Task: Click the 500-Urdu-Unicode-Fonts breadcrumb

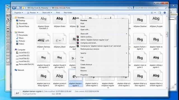Action: click(x=61, y=8)
